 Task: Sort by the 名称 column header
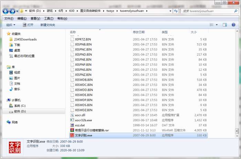pos(73,32)
